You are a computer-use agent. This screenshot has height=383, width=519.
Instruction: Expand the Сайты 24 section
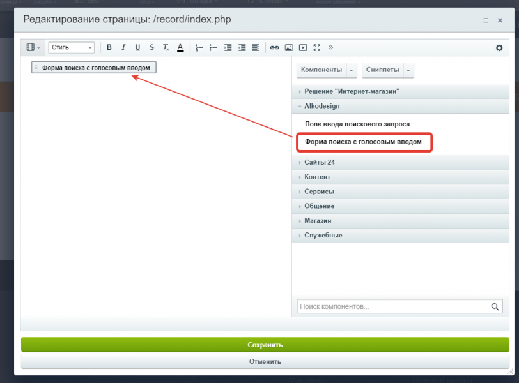coord(320,162)
